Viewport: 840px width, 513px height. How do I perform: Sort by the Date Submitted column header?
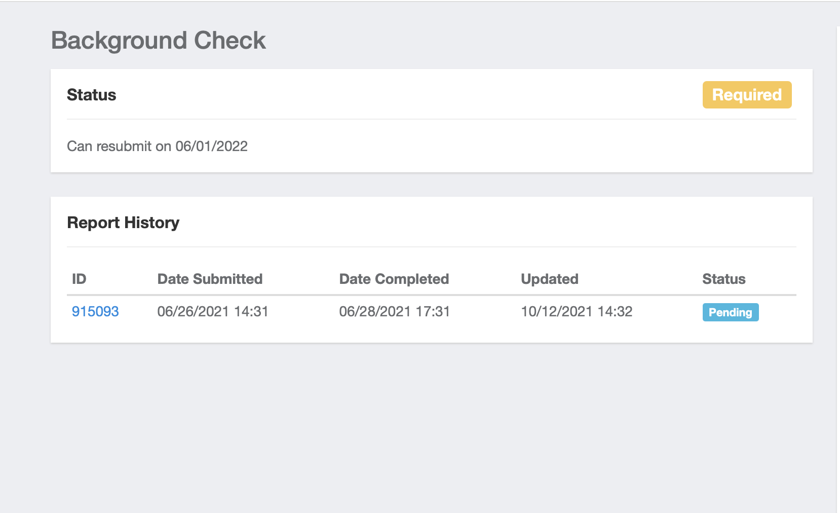click(210, 278)
